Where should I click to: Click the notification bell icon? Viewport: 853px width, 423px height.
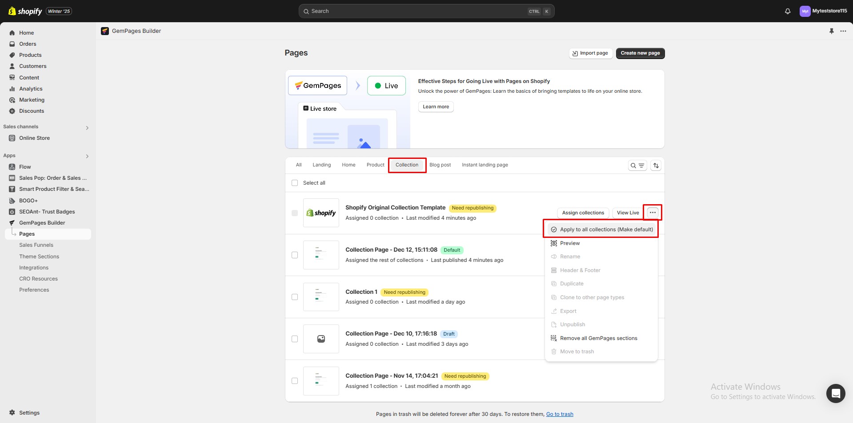[x=787, y=11]
